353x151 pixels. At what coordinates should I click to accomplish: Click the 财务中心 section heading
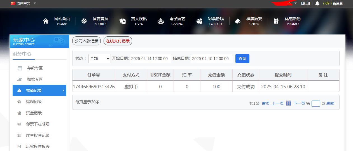point(22,54)
